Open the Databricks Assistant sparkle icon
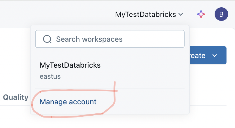 pyautogui.click(x=201, y=14)
